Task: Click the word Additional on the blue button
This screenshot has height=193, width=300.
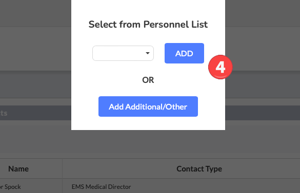Action: (x=144, y=106)
